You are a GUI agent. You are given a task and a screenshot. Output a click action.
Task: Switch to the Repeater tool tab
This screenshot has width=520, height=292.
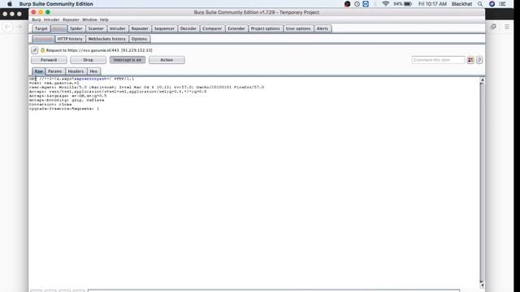(140, 28)
